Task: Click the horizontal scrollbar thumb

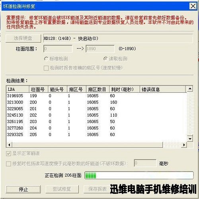Action: pyautogui.click(x=88, y=145)
